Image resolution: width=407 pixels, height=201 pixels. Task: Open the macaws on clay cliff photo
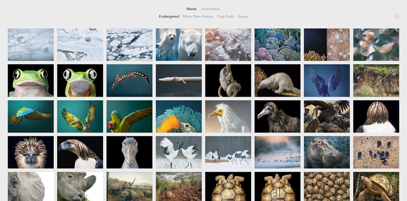coord(376,80)
